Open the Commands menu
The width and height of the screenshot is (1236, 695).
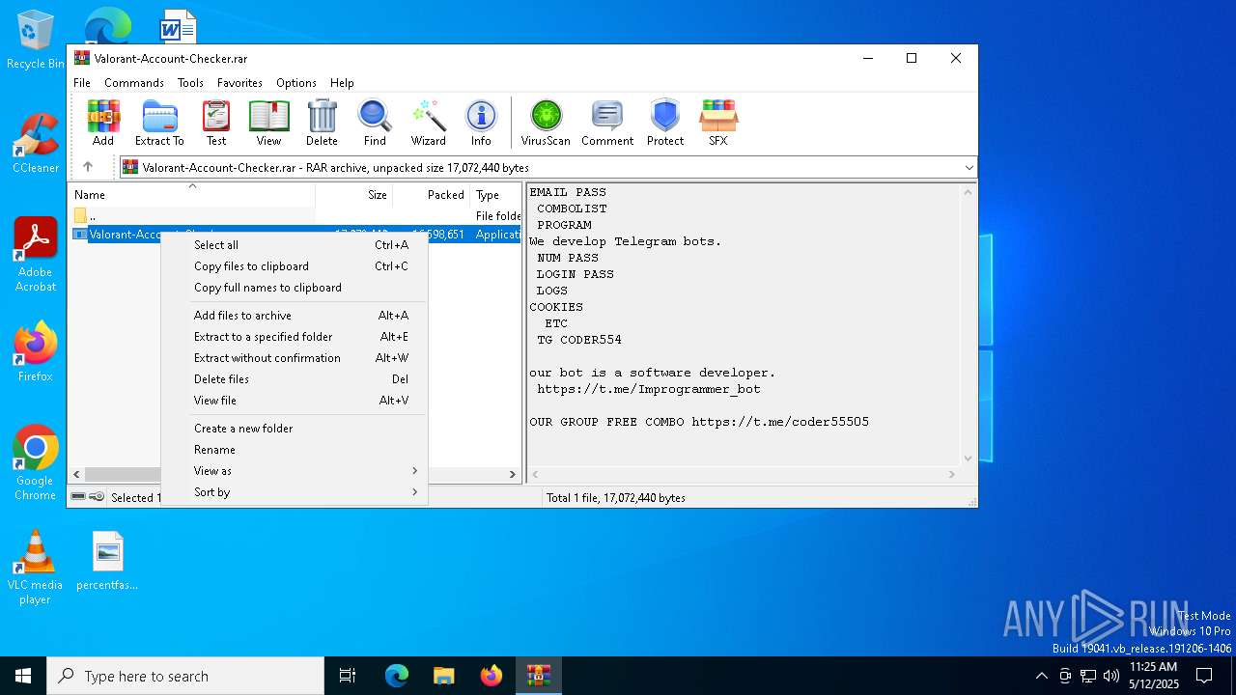coord(134,83)
